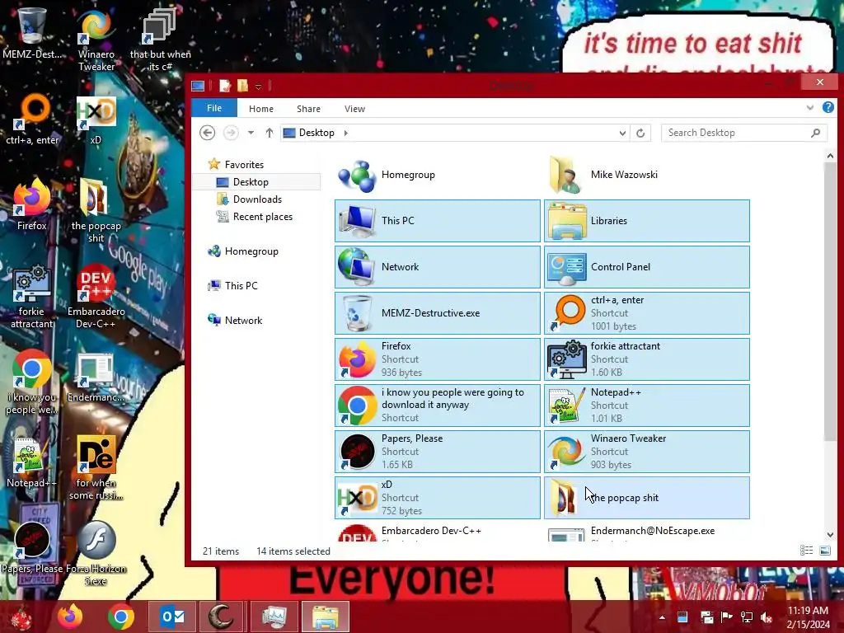Expand the Desktop breadcrumb arrow
Screen dimensions: 844x633
[345, 133]
